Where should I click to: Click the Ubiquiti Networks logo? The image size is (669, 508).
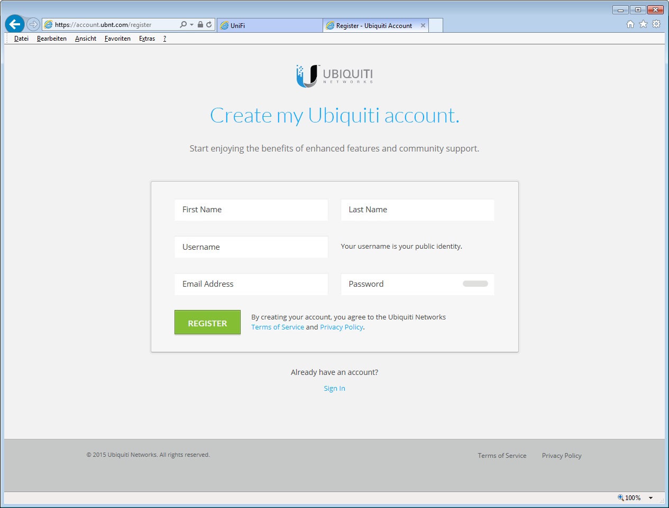[335, 76]
